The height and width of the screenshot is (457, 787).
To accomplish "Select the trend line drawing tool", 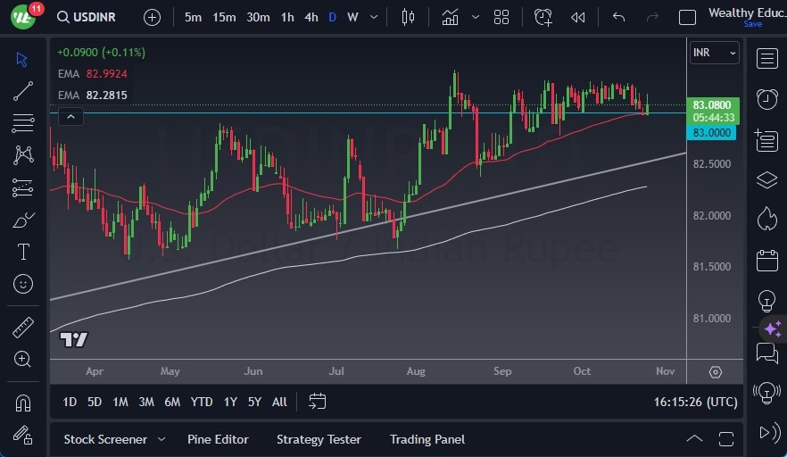I will (x=23, y=90).
